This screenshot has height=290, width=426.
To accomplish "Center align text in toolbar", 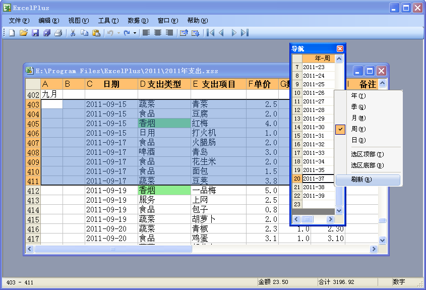I will click(158, 33).
